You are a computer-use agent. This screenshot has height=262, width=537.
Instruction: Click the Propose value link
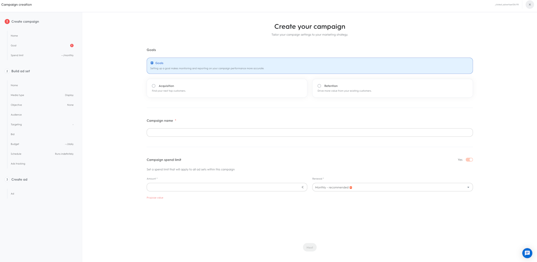pos(155,198)
